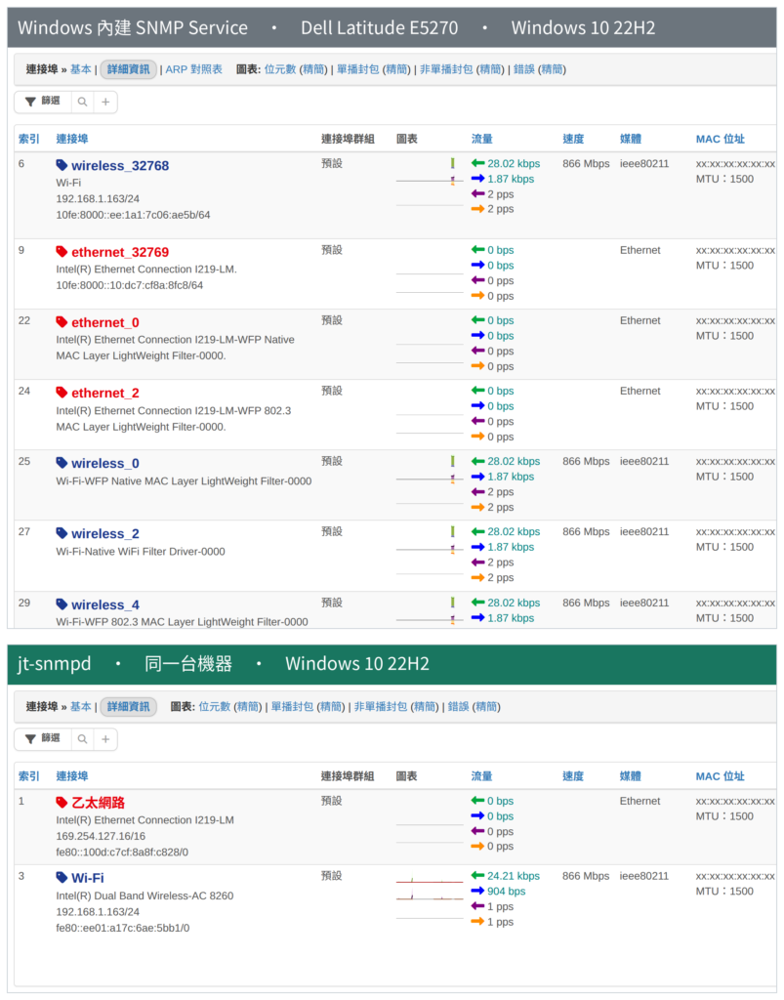
Task: Click the tag icon beside Wi-Fi port
Action: click(x=62, y=878)
